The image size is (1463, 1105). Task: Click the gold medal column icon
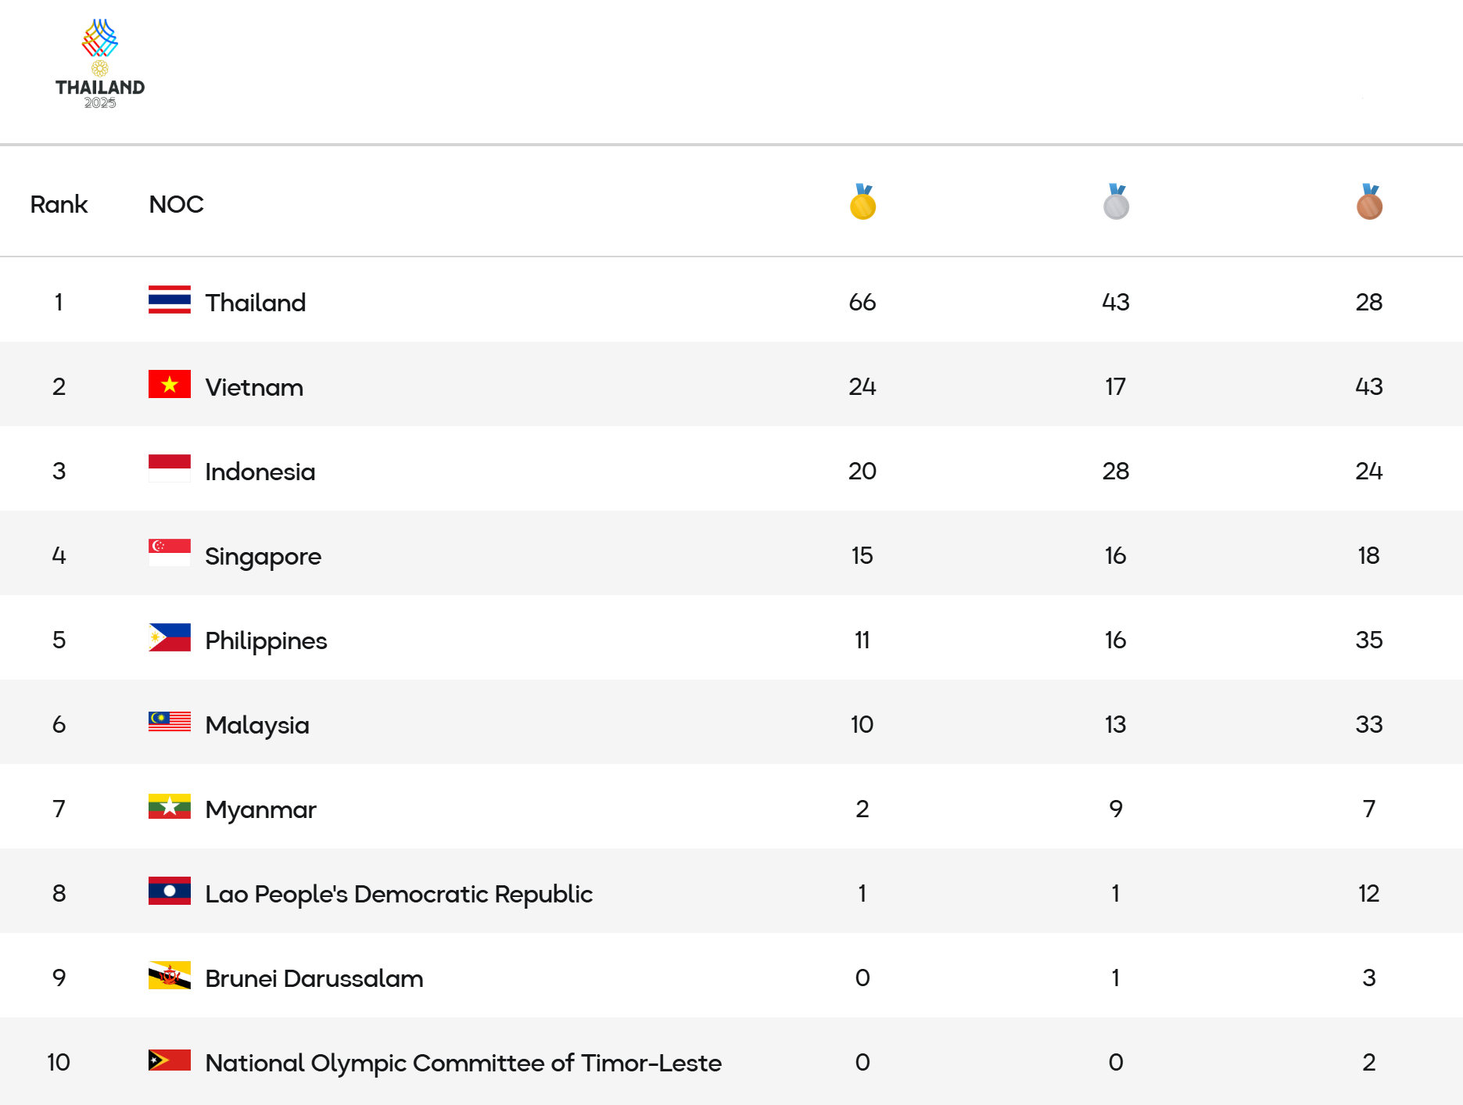pos(862,203)
